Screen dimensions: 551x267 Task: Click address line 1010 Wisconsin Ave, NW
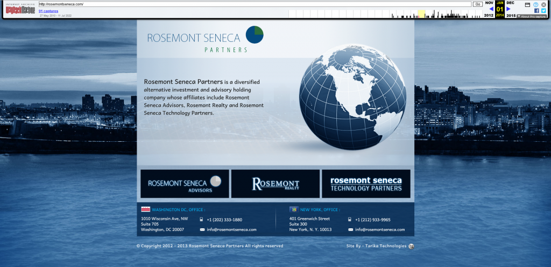coord(165,219)
